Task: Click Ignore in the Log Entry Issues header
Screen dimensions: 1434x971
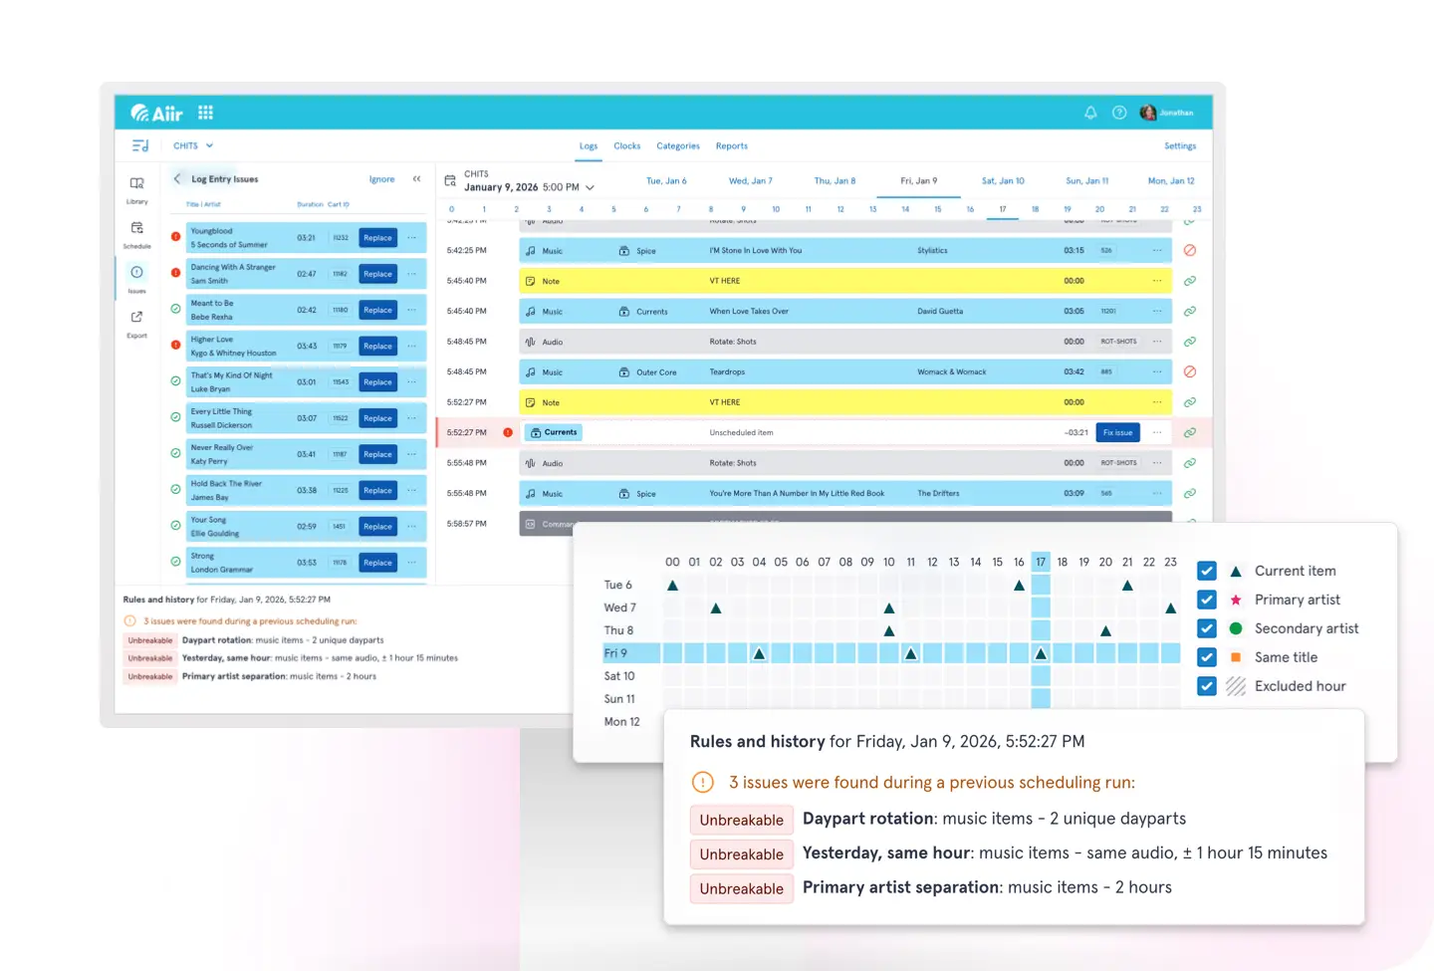Action: 381,179
